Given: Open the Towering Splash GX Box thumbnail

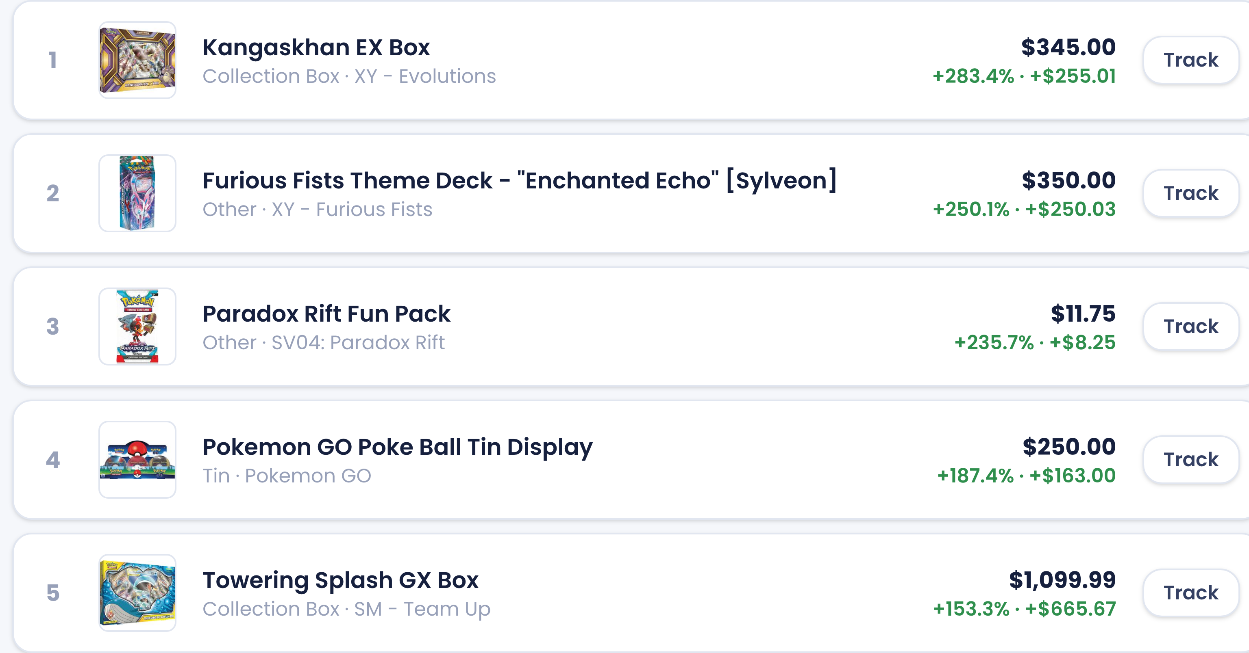Looking at the screenshot, I should (137, 593).
